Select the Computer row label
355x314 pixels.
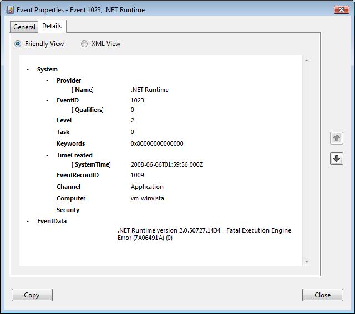[x=71, y=198]
